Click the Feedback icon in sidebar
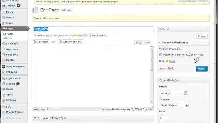The width and height of the screenshot is (218, 123). pyautogui.click(x=4, y=55)
